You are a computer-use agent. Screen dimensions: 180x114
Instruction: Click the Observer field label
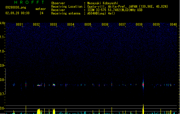coord(58,3)
